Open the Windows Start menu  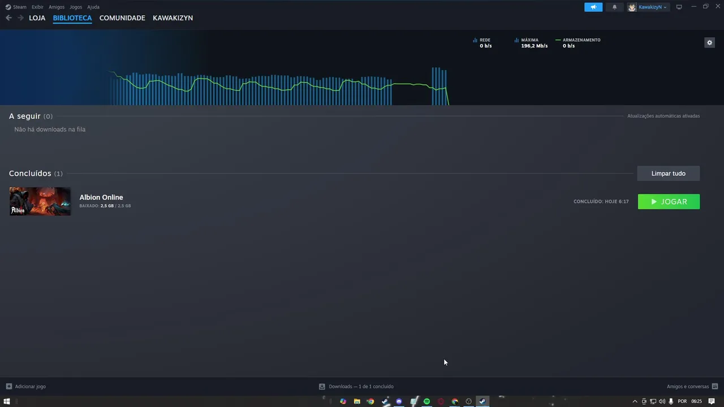pyautogui.click(x=7, y=401)
